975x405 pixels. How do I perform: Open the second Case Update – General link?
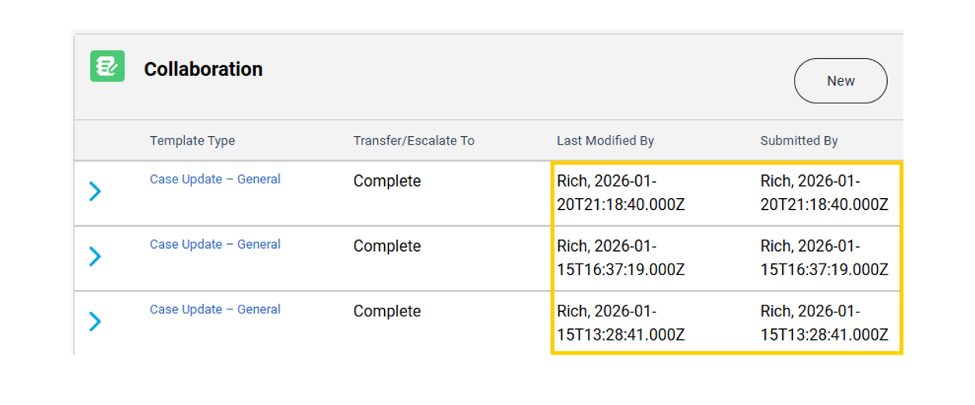click(x=215, y=245)
